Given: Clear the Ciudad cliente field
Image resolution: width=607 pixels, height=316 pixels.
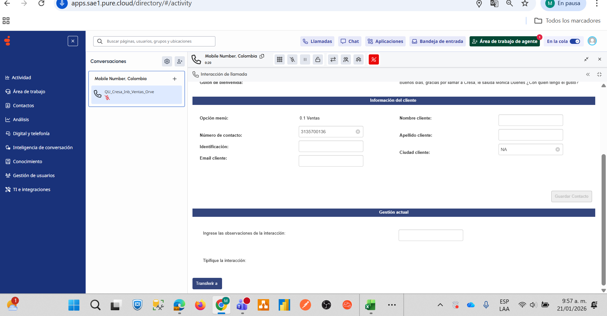Looking at the screenshot, I should [x=558, y=149].
